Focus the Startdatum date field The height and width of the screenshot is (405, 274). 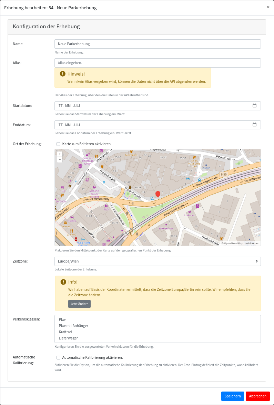point(158,106)
